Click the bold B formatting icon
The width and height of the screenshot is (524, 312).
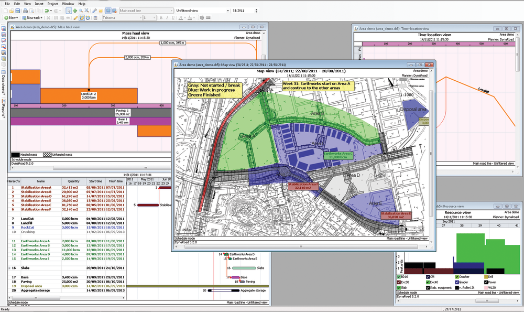pos(161,18)
